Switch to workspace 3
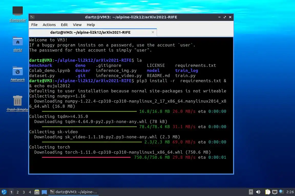 click(24, 192)
